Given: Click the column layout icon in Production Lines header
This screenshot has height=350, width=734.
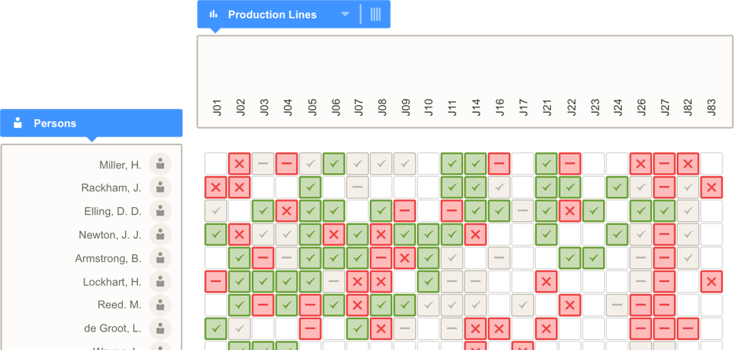Looking at the screenshot, I should click(x=375, y=14).
